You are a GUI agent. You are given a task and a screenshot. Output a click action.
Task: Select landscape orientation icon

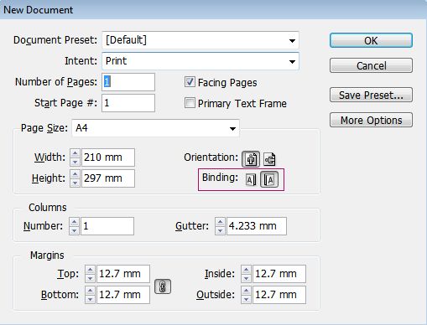pyautogui.click(x=269, y=159)
